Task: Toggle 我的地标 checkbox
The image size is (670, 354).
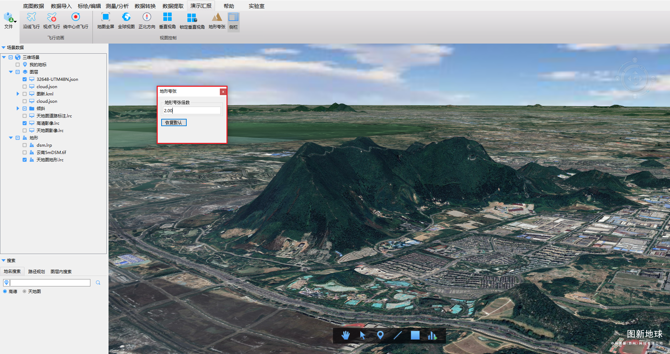Action: (x=17, y=64)
